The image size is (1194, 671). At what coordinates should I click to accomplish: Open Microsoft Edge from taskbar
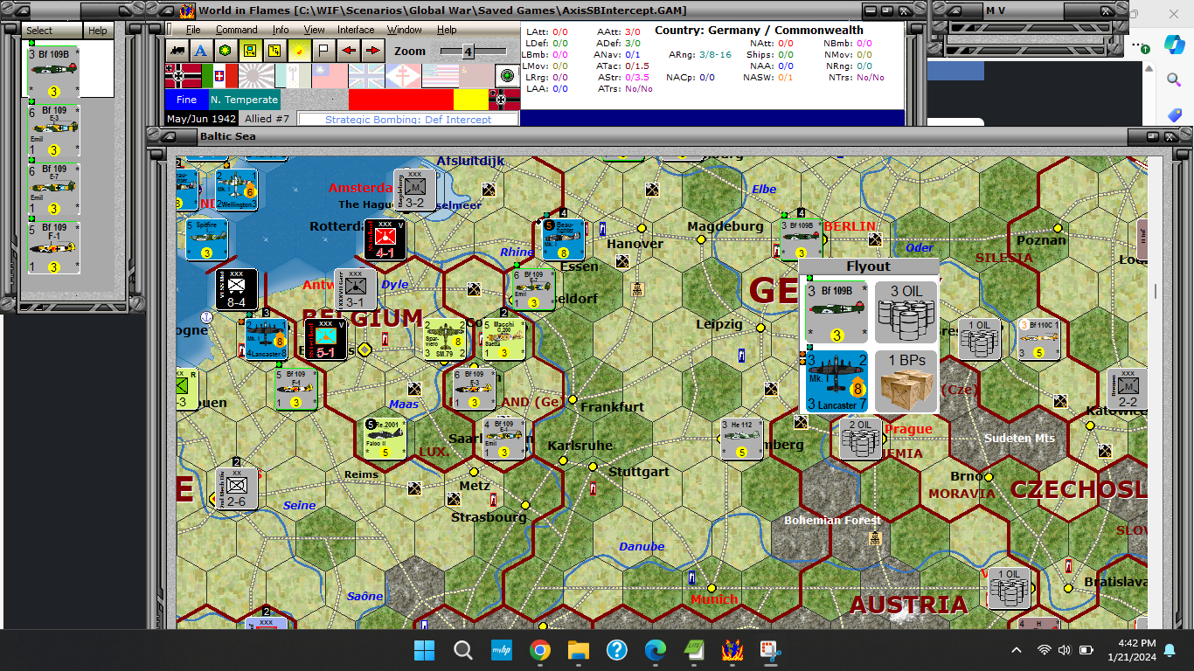coord(655,650)
